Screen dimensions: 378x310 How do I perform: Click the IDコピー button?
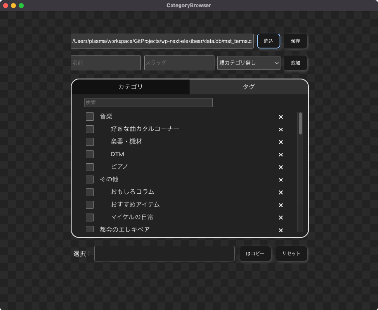255,254
